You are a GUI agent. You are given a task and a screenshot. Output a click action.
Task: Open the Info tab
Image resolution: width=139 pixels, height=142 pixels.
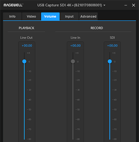pyautogui.click(x=12, y=16)
